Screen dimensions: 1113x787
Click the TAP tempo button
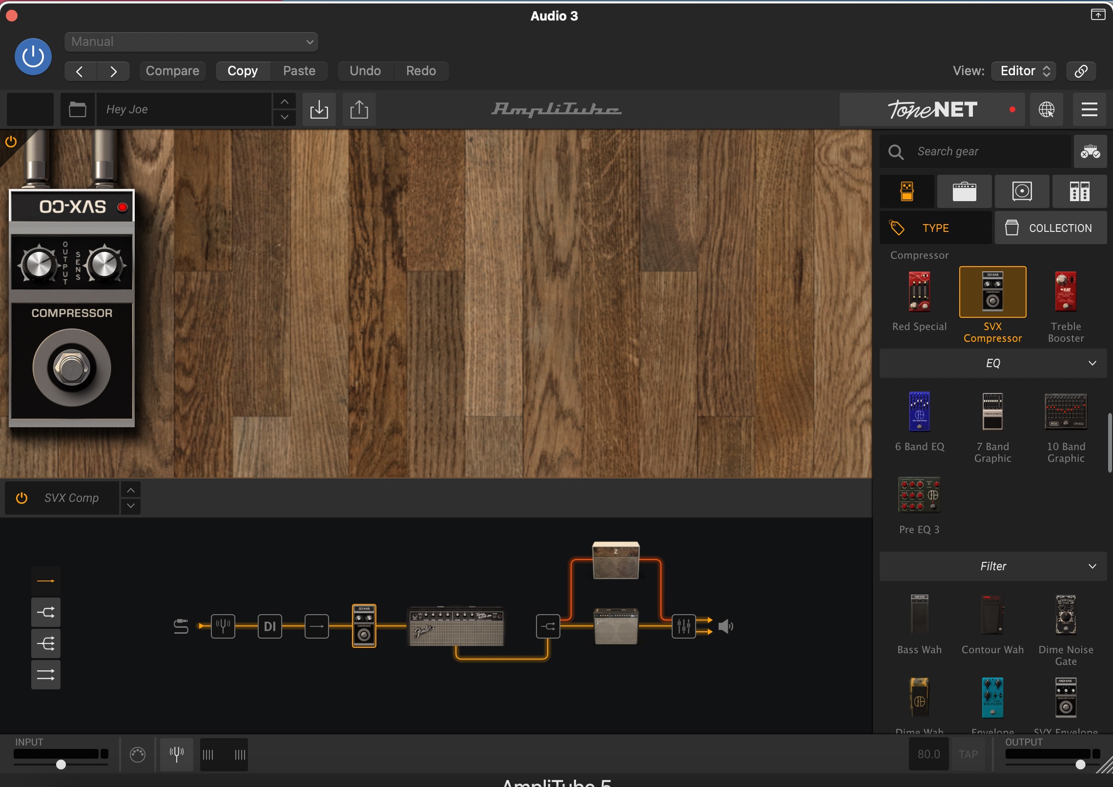pyautogui.click(x=968, y=754)
